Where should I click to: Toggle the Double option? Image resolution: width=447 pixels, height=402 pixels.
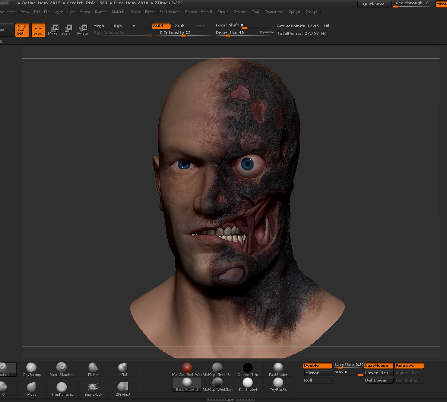click(x=317, y=366)
